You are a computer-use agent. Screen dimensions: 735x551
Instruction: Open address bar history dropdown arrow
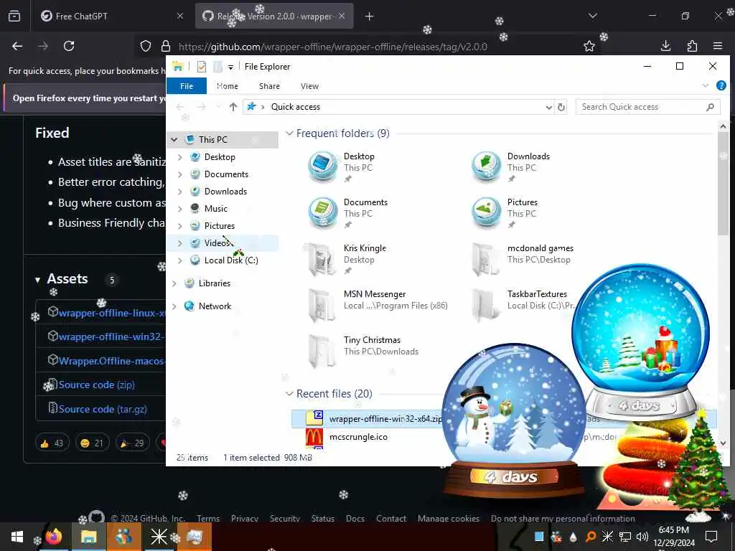[x=549, y=108]
